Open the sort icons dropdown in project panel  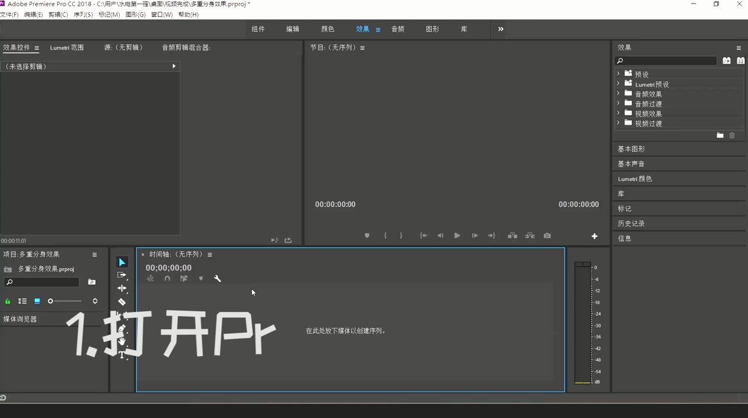[95, 301]
